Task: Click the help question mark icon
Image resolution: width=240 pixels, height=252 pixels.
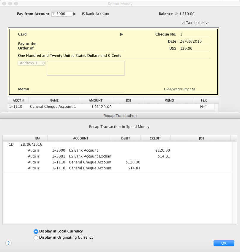Action: (x=8, y=243)
